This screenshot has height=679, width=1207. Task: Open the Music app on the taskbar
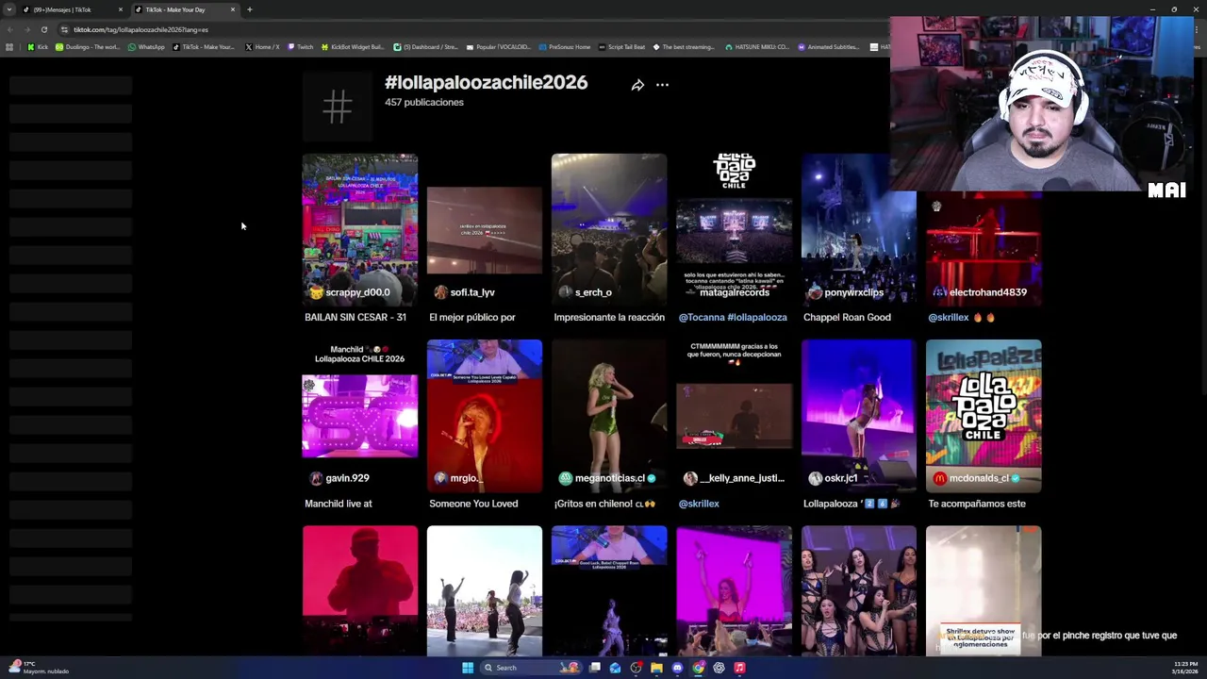click(x=739, y=668)
